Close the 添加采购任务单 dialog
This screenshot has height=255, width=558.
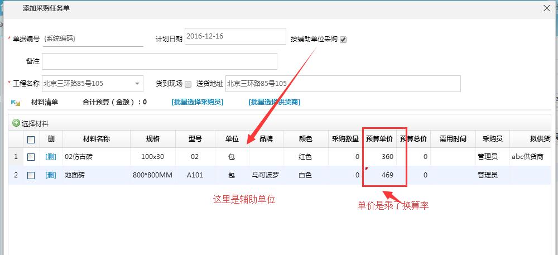546,8
